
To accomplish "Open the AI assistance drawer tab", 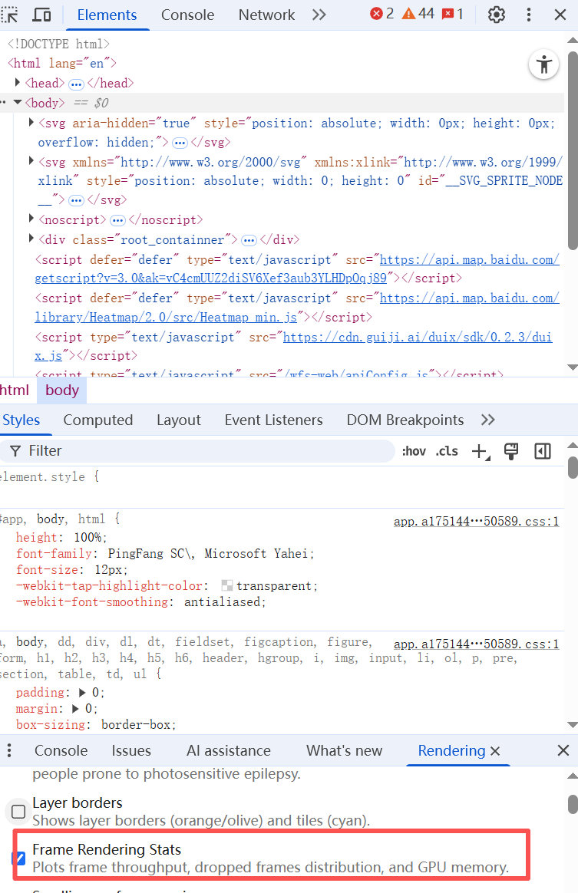I will coord(229,750).
